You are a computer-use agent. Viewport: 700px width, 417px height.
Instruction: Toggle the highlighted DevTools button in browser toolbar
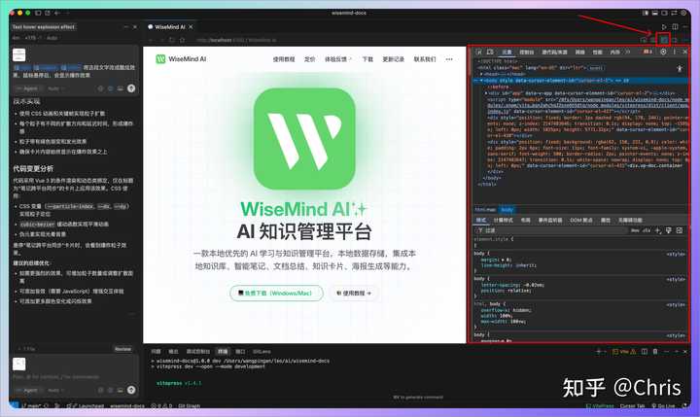click(x=664, y=40)
